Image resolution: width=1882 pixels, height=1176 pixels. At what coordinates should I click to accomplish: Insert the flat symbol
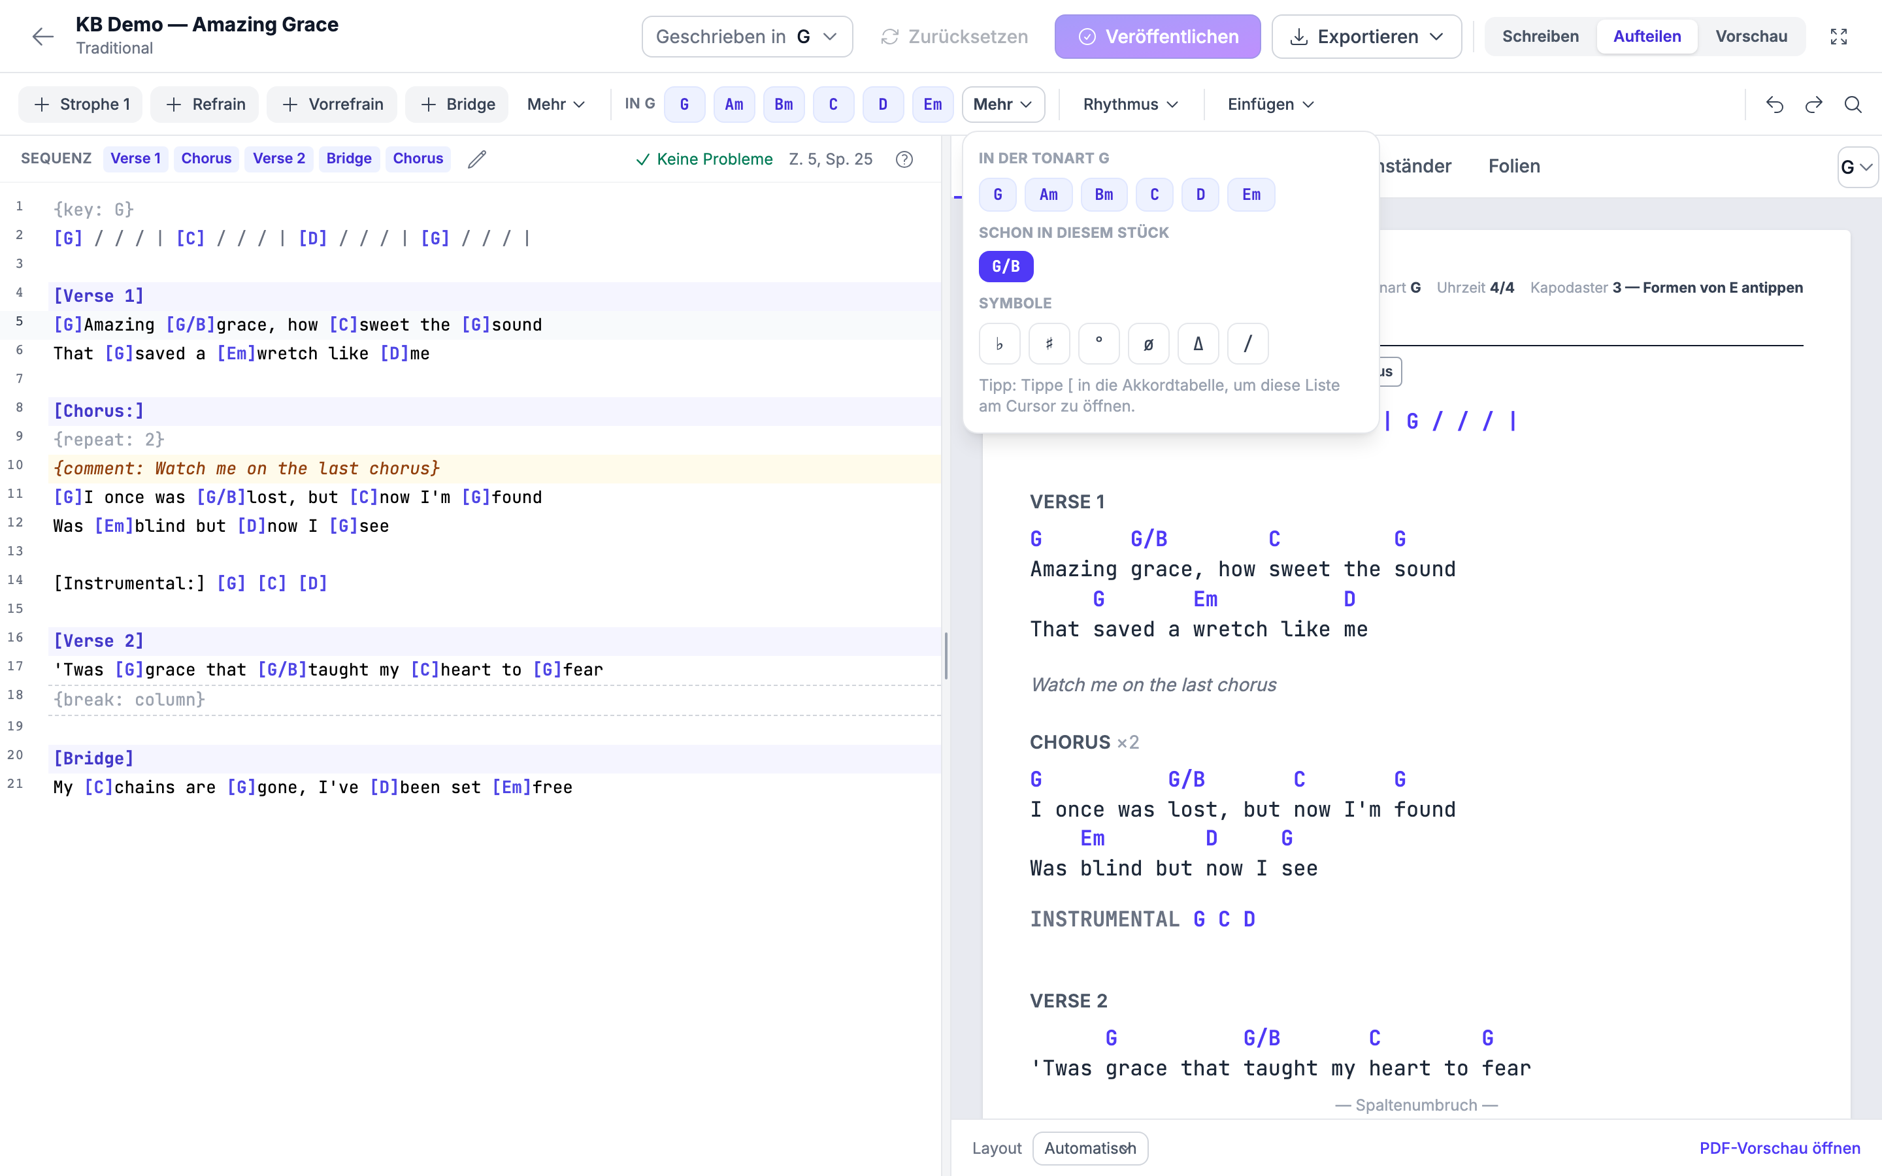point(999,344)
